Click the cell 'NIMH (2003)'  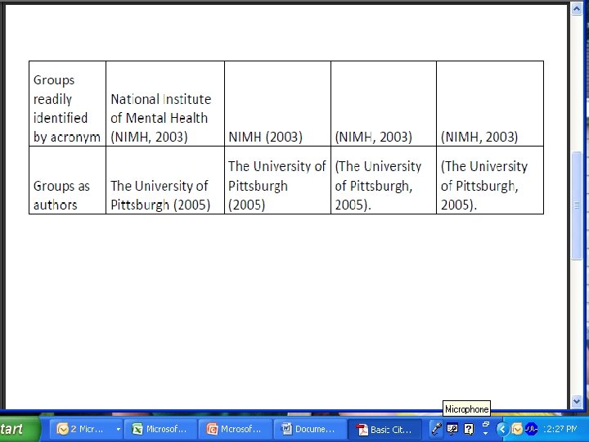pyautogui.click(x=277, y=104)
